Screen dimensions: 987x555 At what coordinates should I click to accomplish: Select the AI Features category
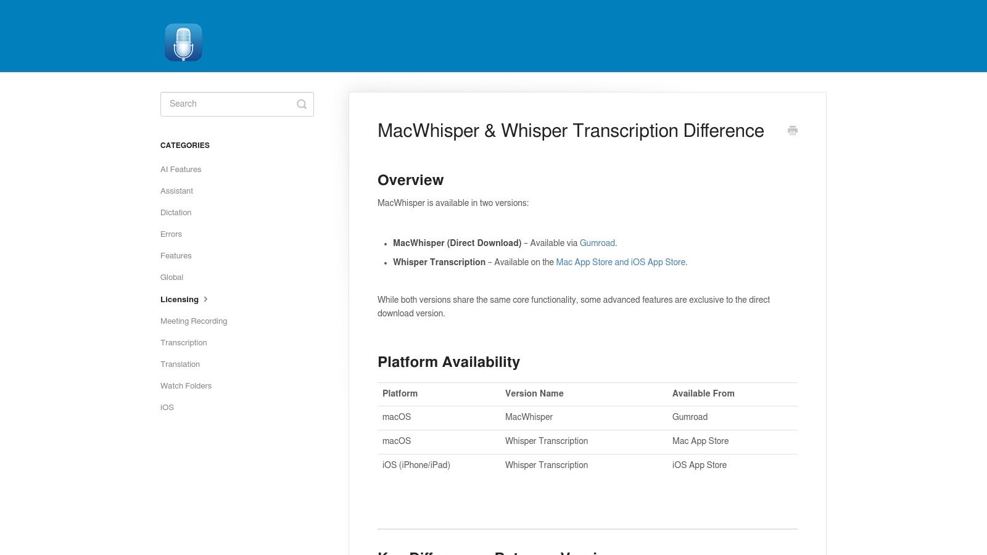(x=181, y=169)
